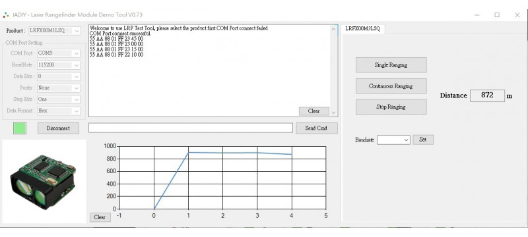This screenshot has height=237, width=528.
Task: Open the Parity dropdown
Action: pos(59,88)
